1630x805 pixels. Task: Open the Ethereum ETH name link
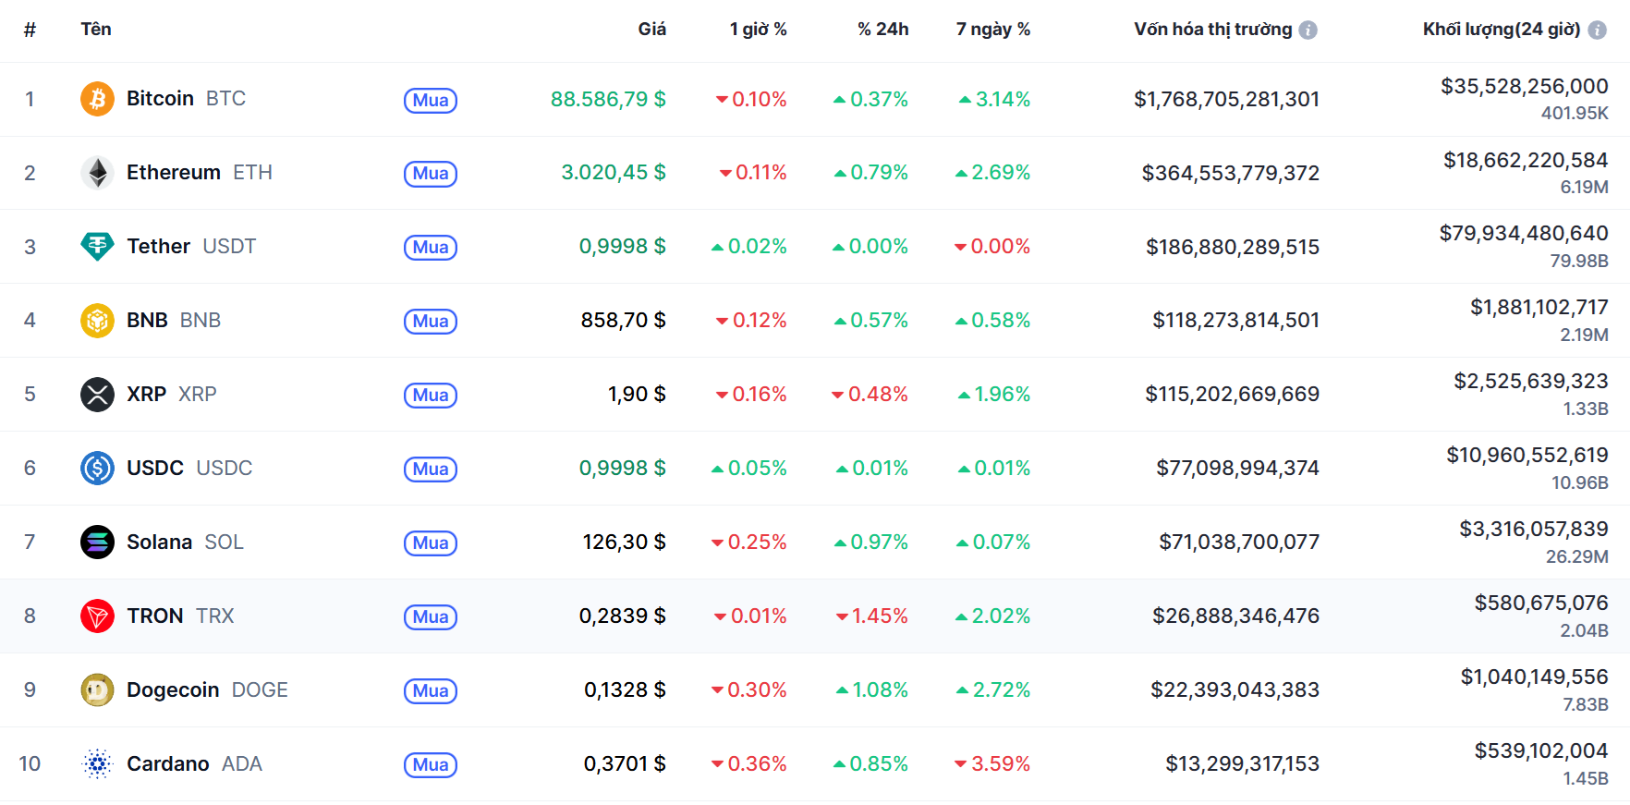pyautogui.click(x=200, y=173)
